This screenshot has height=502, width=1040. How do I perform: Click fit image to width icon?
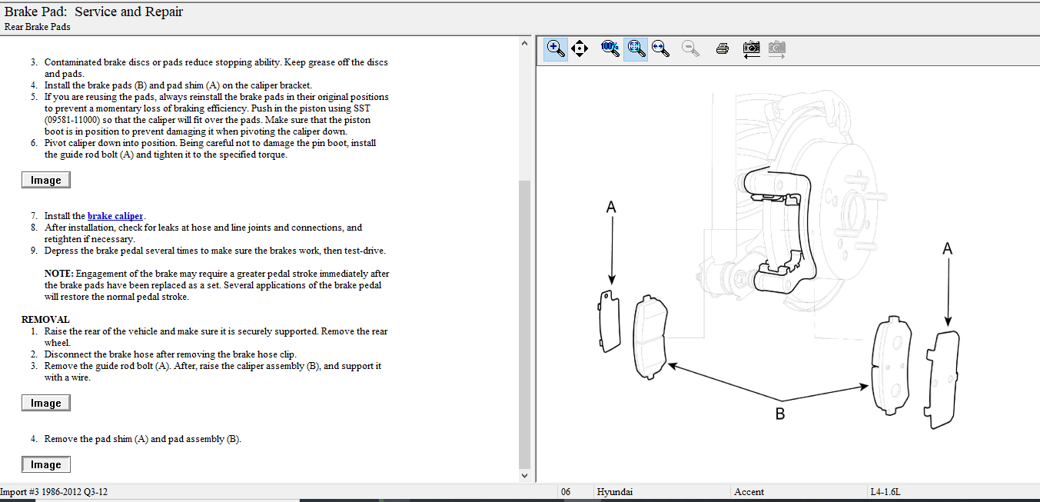click(x=660, y=49)
